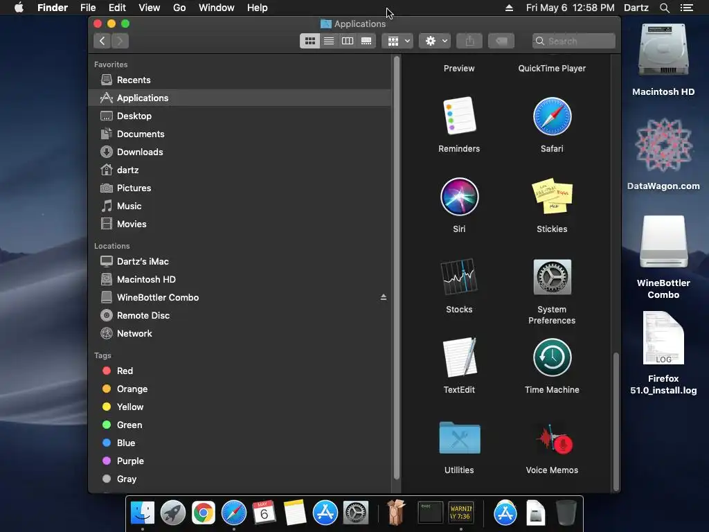Open the Apple menu
Image resolution: width=709 pixels, height=532 pixels.
(19, 8)
